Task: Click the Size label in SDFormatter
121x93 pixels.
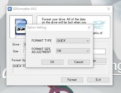Action: click(x=17, y=51)
